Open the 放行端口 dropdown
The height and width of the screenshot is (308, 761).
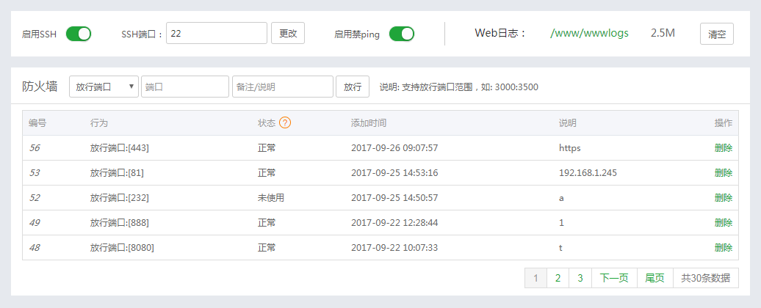(x=104, y=87)
